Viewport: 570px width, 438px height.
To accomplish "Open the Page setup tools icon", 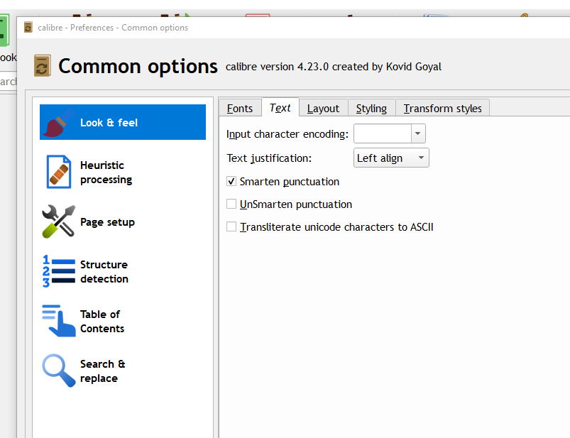I will [58, 221].
